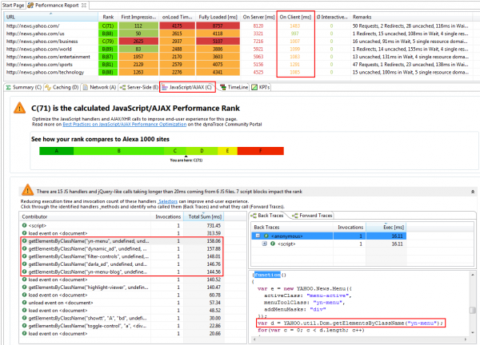Select getElementsByClassName("showtt") contributor
Screen dimensions: 480x345
(x=122, y=318)
